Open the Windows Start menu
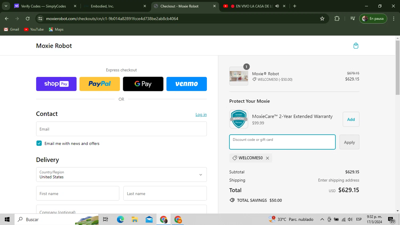 [7, 219]
